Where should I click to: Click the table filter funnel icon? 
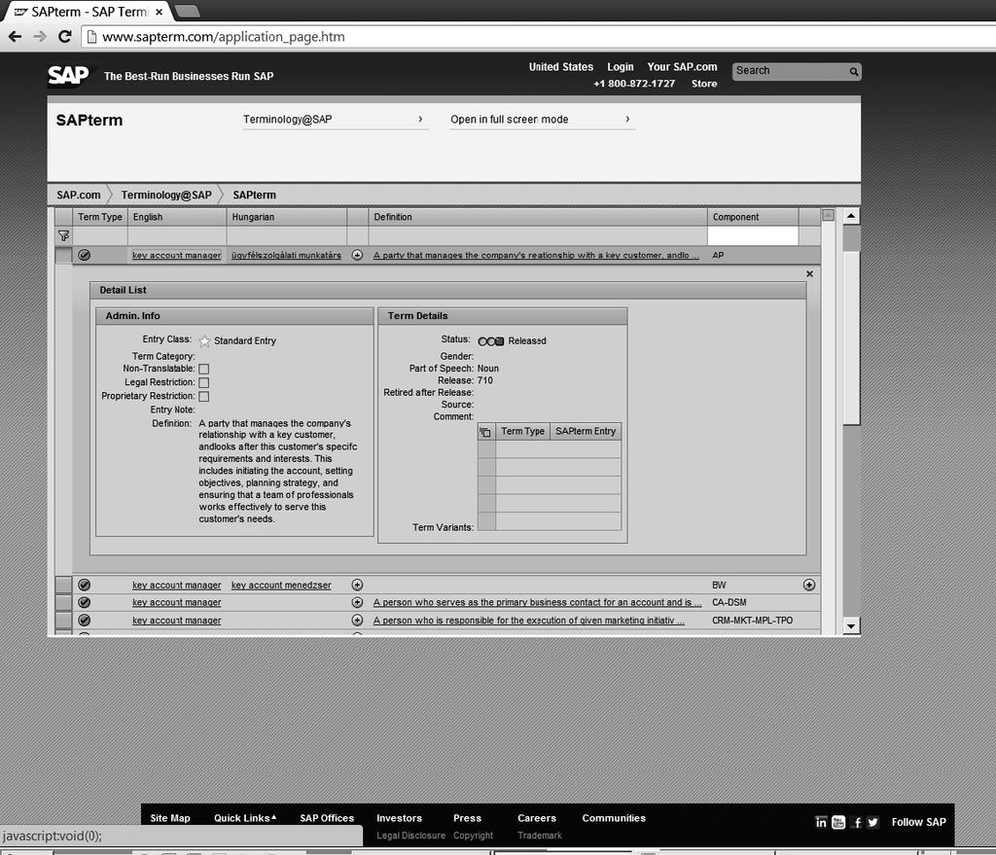click(x=63, y=235)
